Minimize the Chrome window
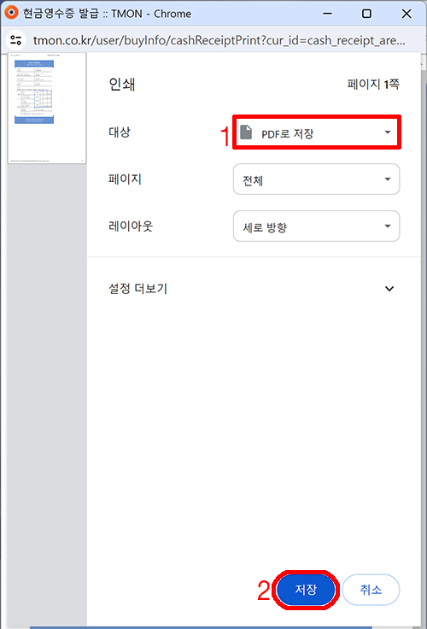This screenshot has width=427, height=629. point(328,14)
